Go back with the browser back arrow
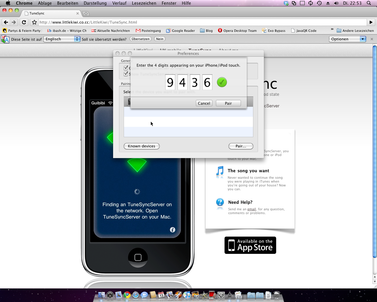Image resolution: width=377 pixels, height=302 pixels. point(6,22)
